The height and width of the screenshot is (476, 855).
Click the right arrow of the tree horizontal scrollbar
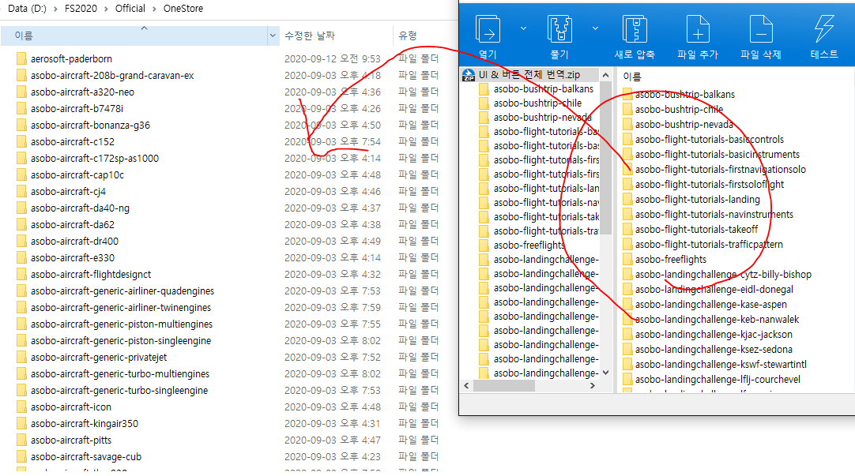[593, 385]
